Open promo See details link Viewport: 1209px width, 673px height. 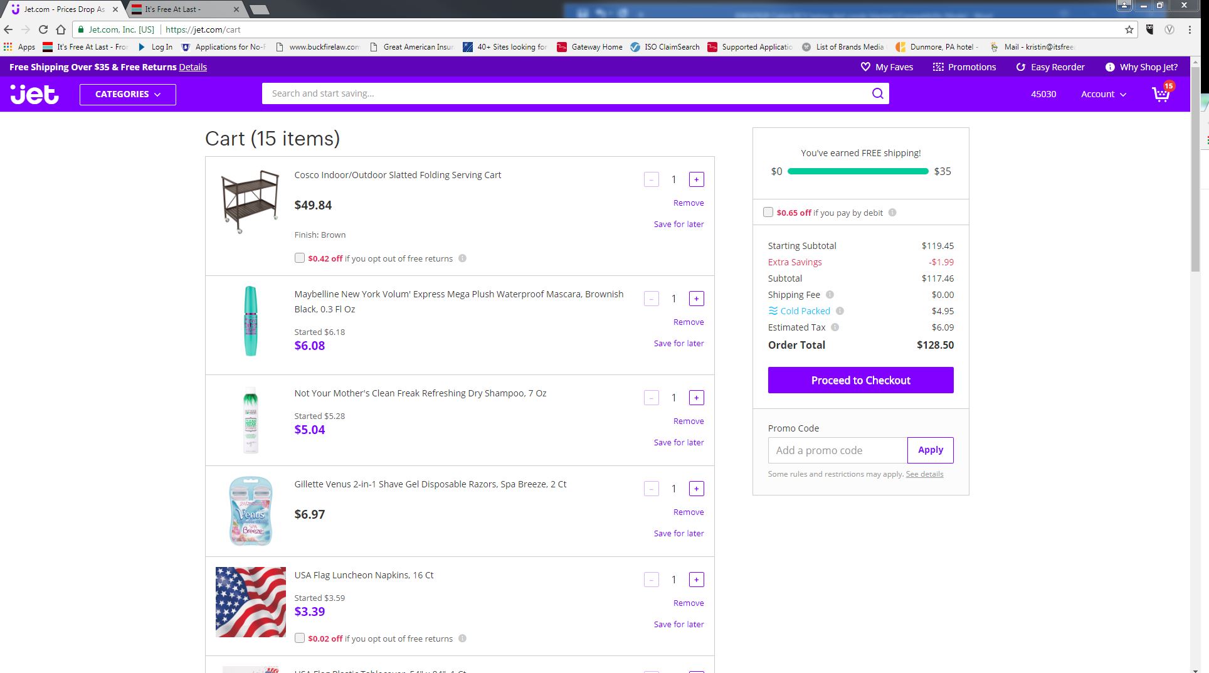[x=924, y=474]
